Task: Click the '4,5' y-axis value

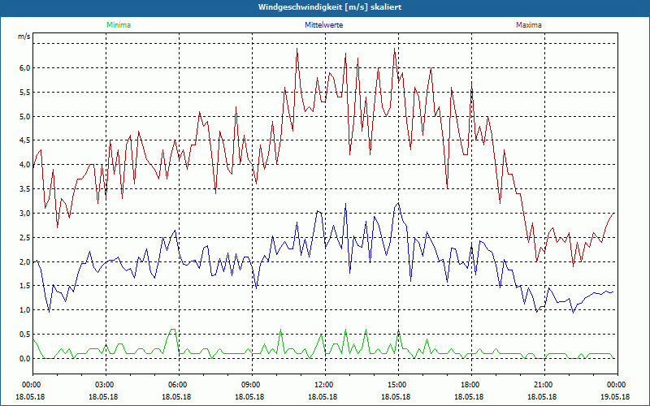Action: pyautogui.click(x=25, y=140)
